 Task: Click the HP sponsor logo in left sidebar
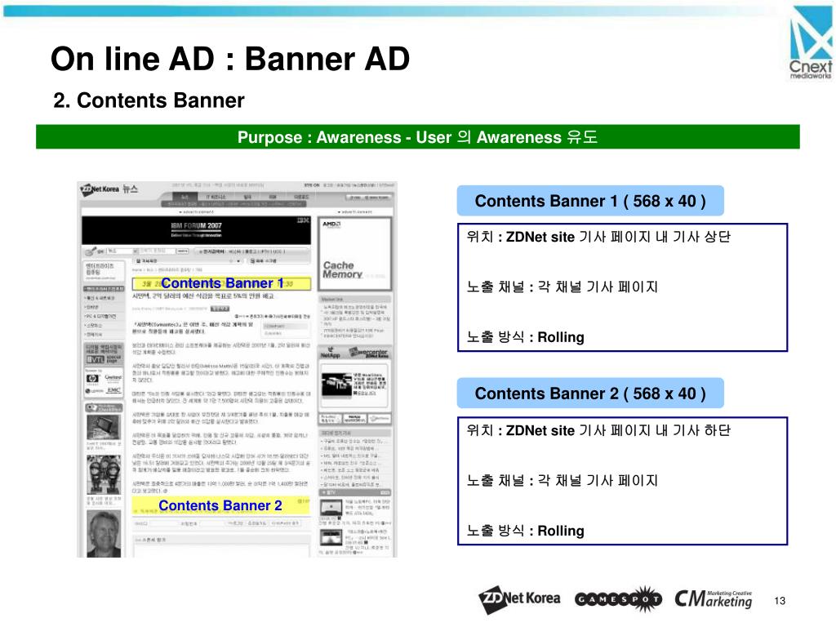click(92, 379)
